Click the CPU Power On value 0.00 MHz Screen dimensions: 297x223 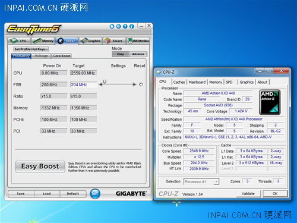point(54,73)
